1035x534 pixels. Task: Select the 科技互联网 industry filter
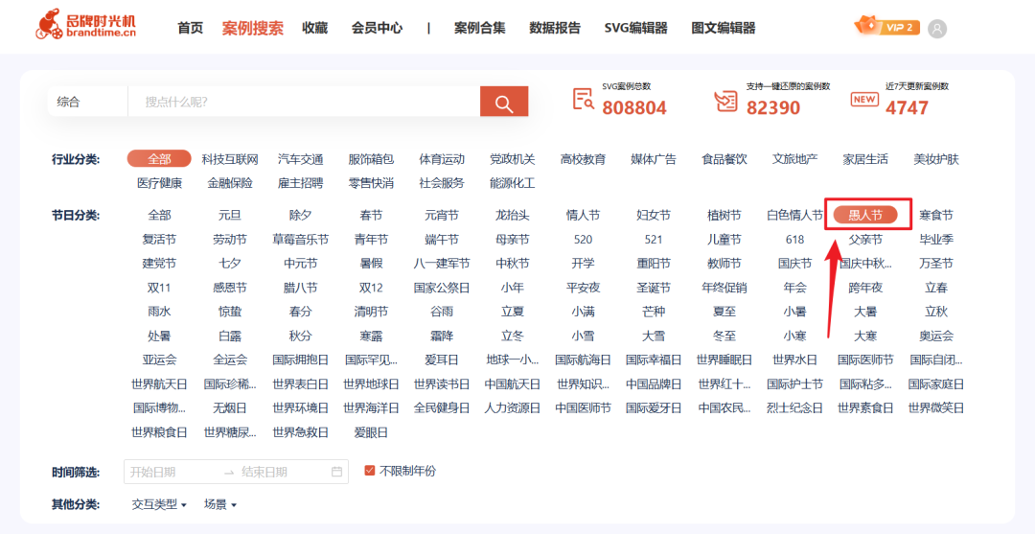point(230,159)
